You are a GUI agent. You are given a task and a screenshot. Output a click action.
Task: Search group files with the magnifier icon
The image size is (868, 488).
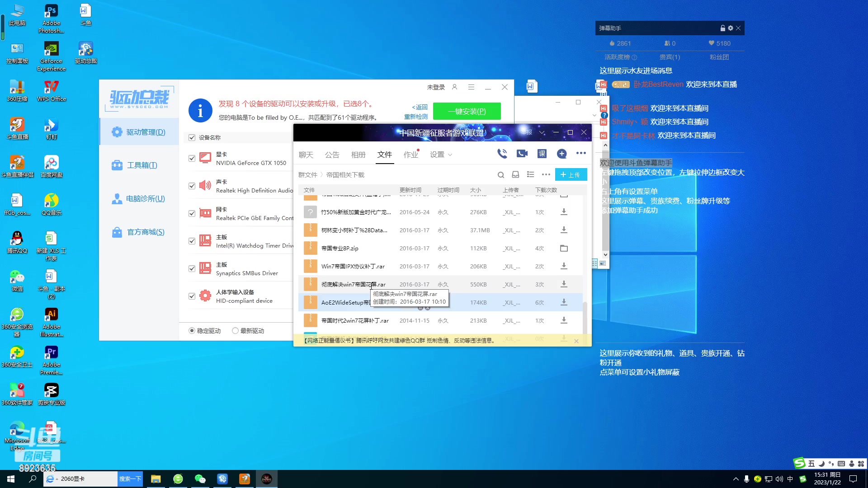(x=500, y=174)
